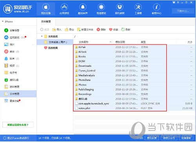The width and height of the screenshot is (196, 143).
Task: Click the green operation failed help link
Action: pyautogui.click(x=18, y=125)
